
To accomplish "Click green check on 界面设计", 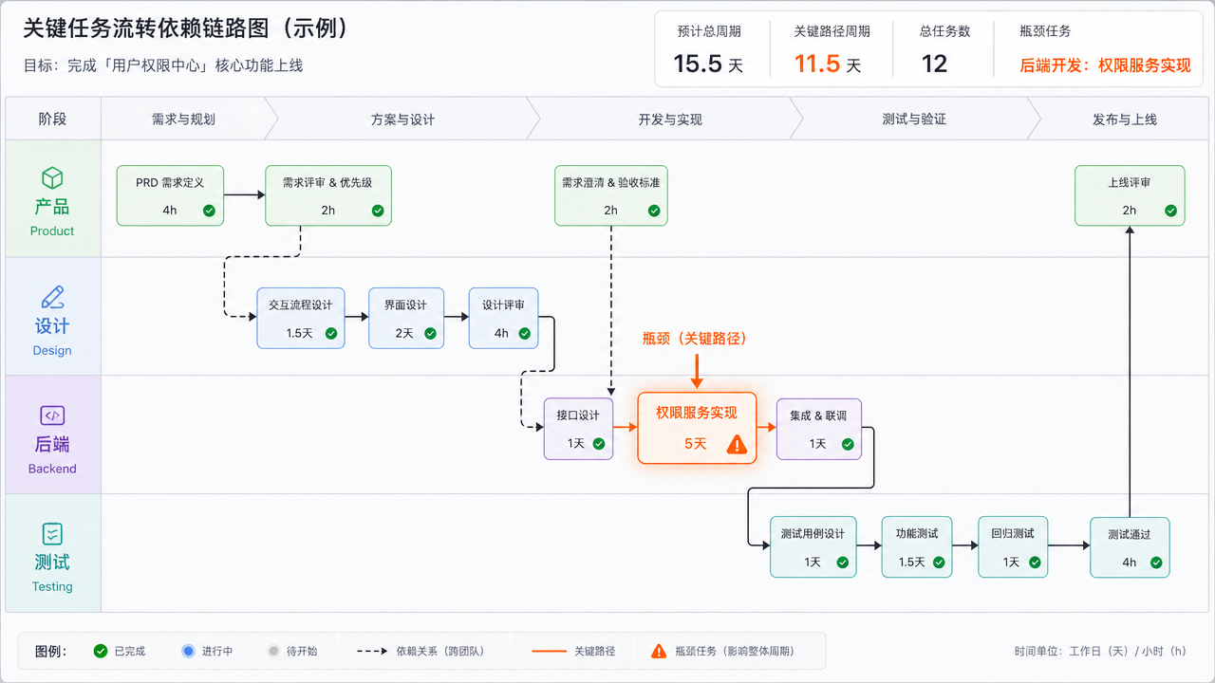I will click(430, 333).
